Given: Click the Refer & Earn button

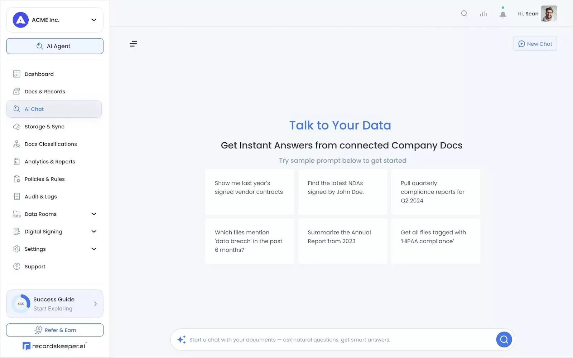Looking at the screenshot, I should (x=55, y=330).
